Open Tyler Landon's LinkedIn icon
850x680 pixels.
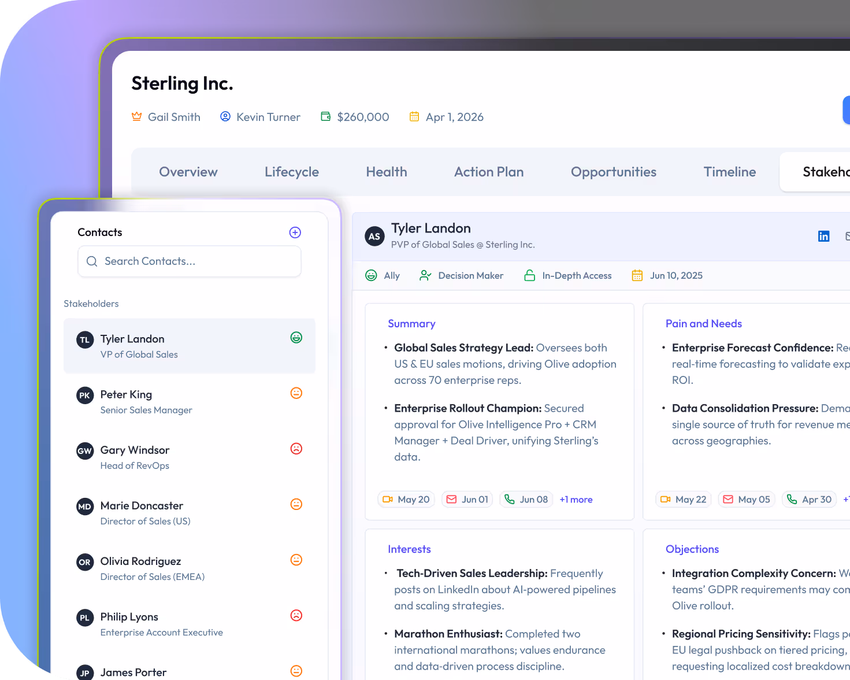(824, 236)
